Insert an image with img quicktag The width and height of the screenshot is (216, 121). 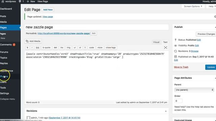(69, 48)
